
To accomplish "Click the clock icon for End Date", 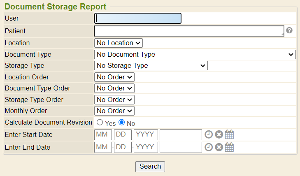I will point(209,147).
